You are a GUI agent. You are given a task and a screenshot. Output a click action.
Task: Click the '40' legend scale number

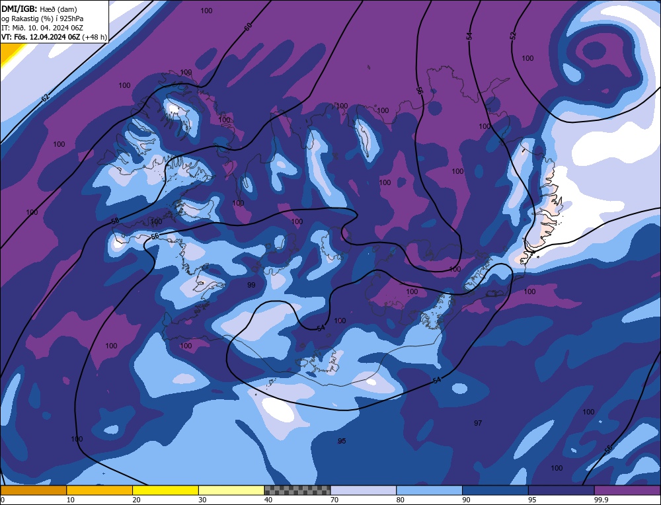click(x=268, y=500)
